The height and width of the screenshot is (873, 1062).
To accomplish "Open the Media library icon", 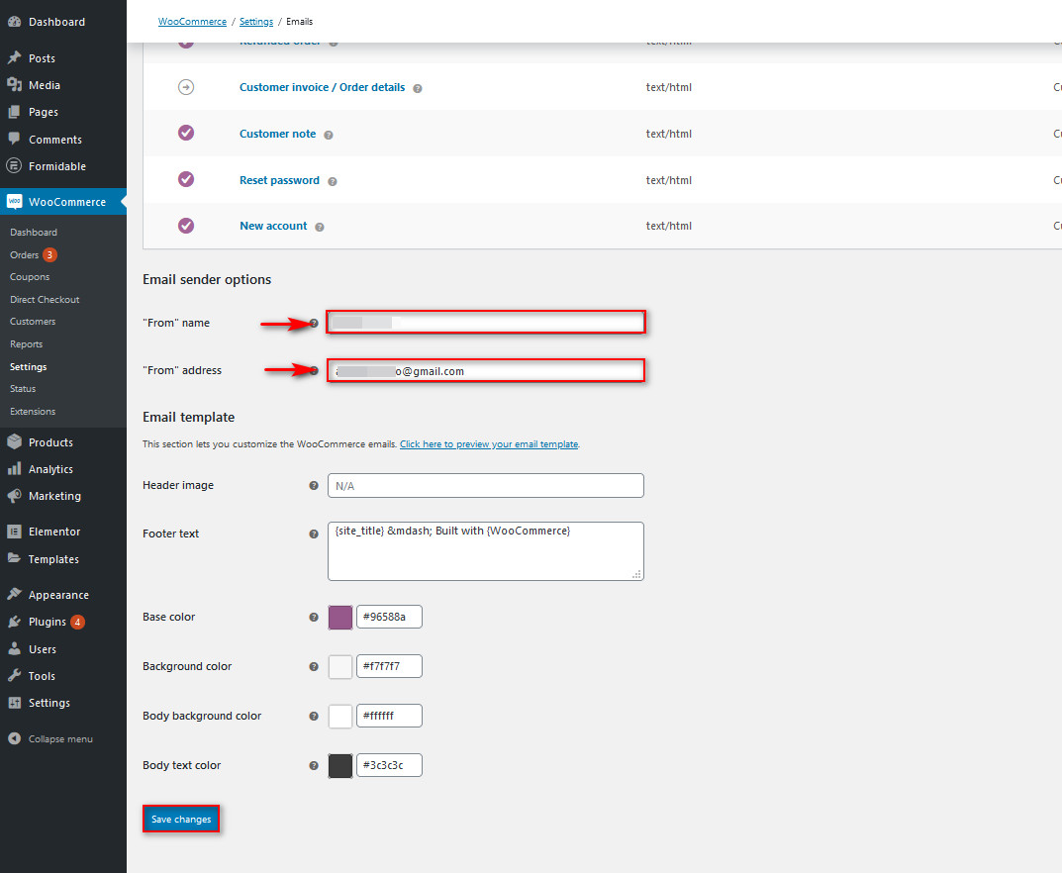I will point(14,85).
